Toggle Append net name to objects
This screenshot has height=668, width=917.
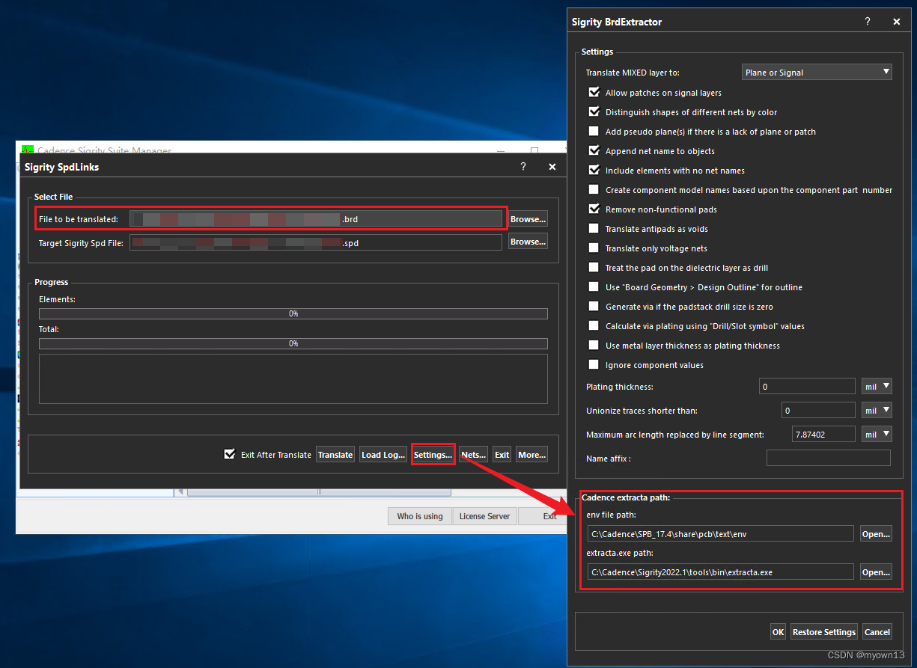(594, 151)
